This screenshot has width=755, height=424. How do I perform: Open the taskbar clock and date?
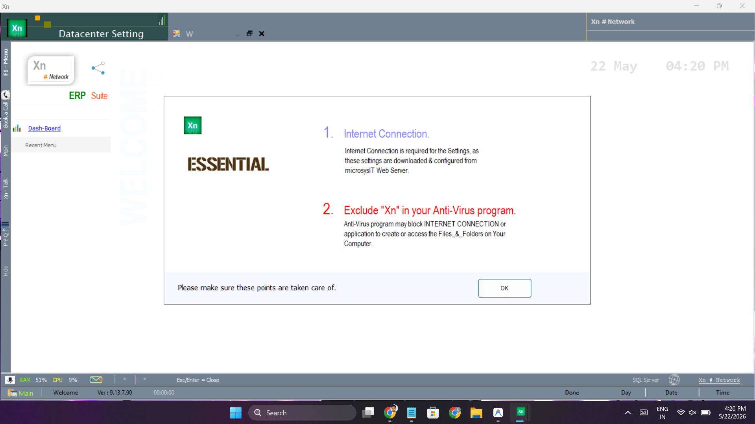pos(732,413)
